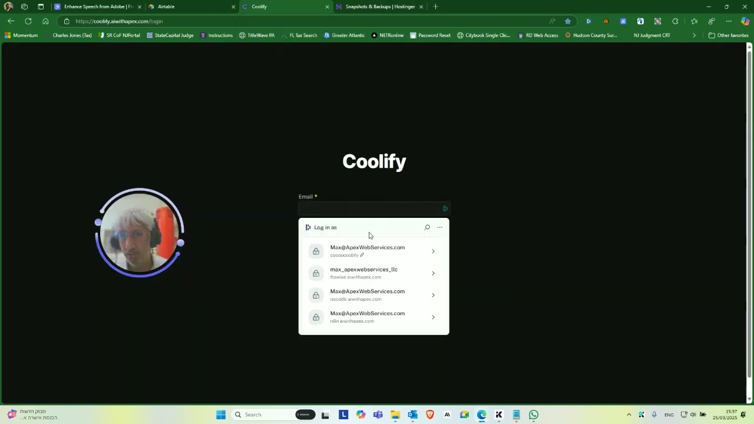This screenshot has width=754, height=424.
Task: Open the tab actions menu icon
Action: pos(41,6)
